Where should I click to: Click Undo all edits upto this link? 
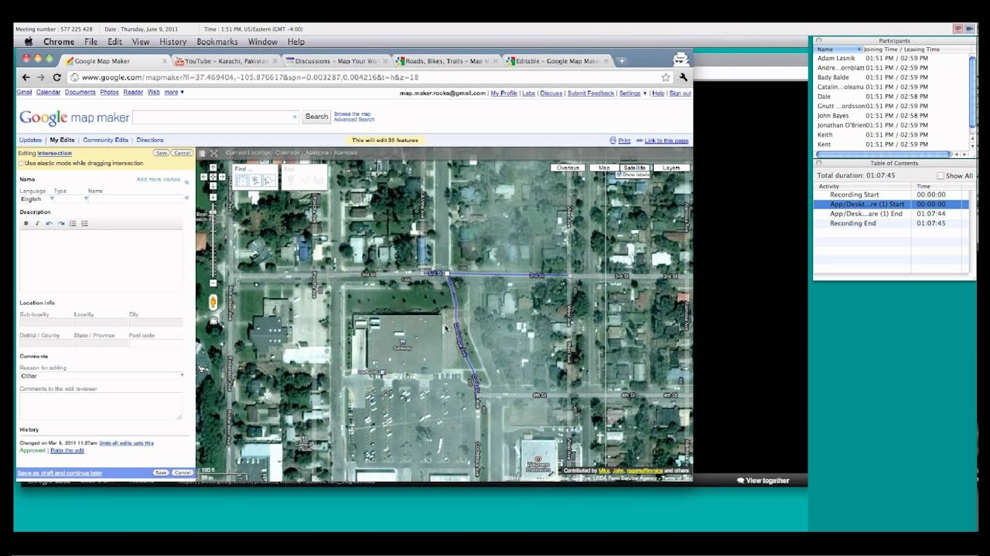coord(127,443)
